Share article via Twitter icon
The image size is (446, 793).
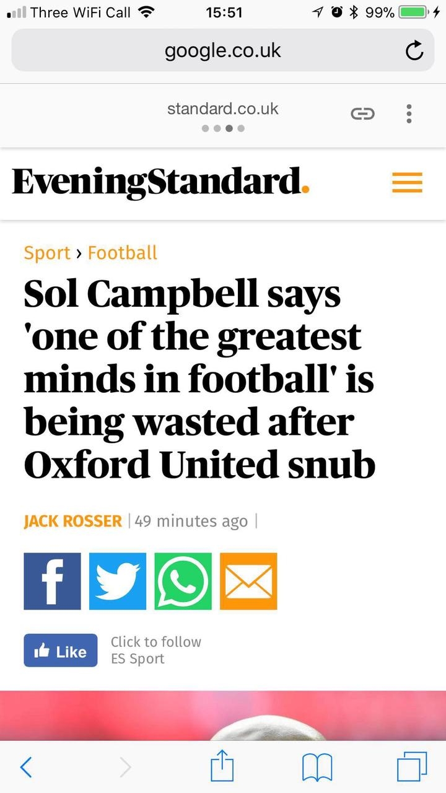coord(118,581)
